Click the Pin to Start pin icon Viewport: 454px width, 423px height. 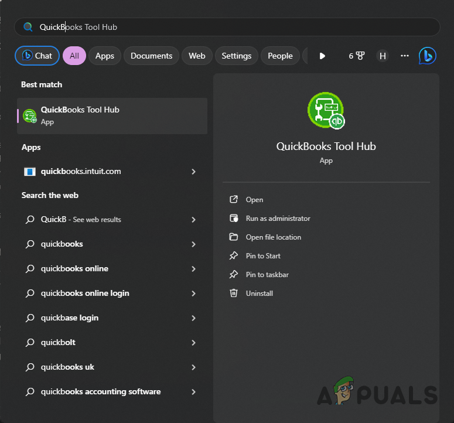(x=234, y=255)
